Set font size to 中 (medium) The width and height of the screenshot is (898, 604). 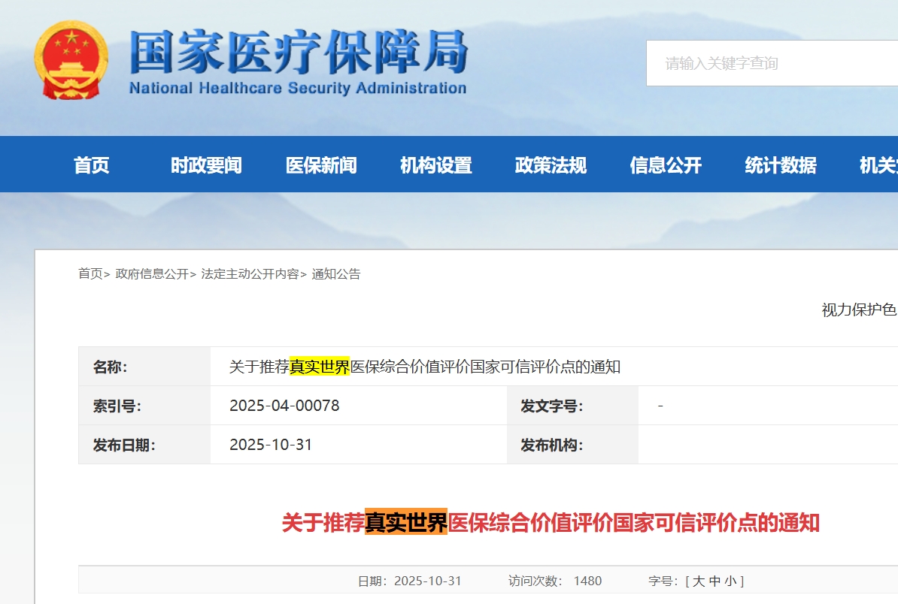714,581
